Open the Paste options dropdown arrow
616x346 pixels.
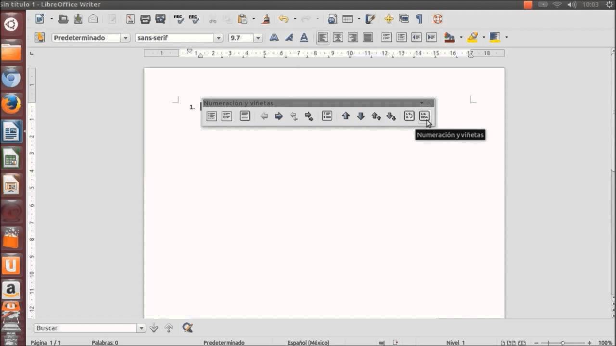pos(253,19)
